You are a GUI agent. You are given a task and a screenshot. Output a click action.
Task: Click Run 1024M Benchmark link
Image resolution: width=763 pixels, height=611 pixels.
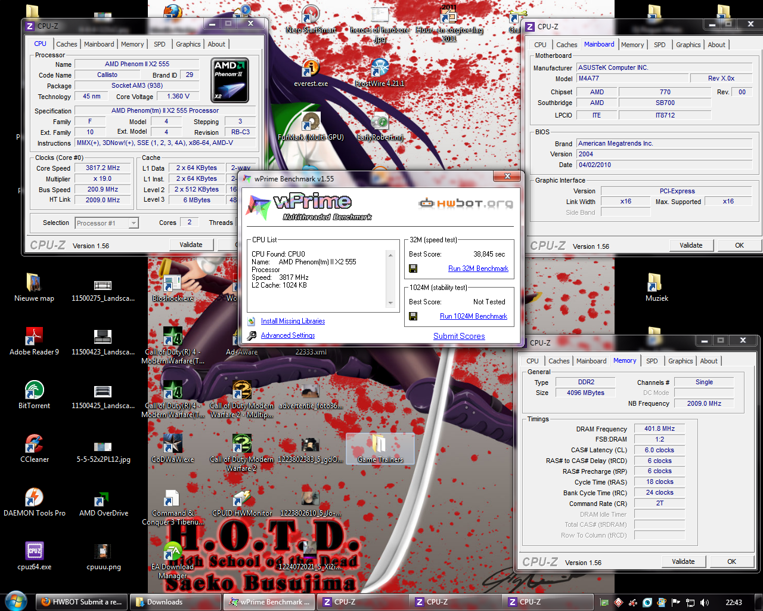473,316
